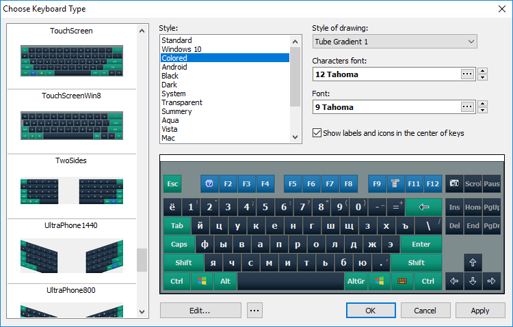
Task: Click the backspace arrow key in preview
Action: (423, 207)
